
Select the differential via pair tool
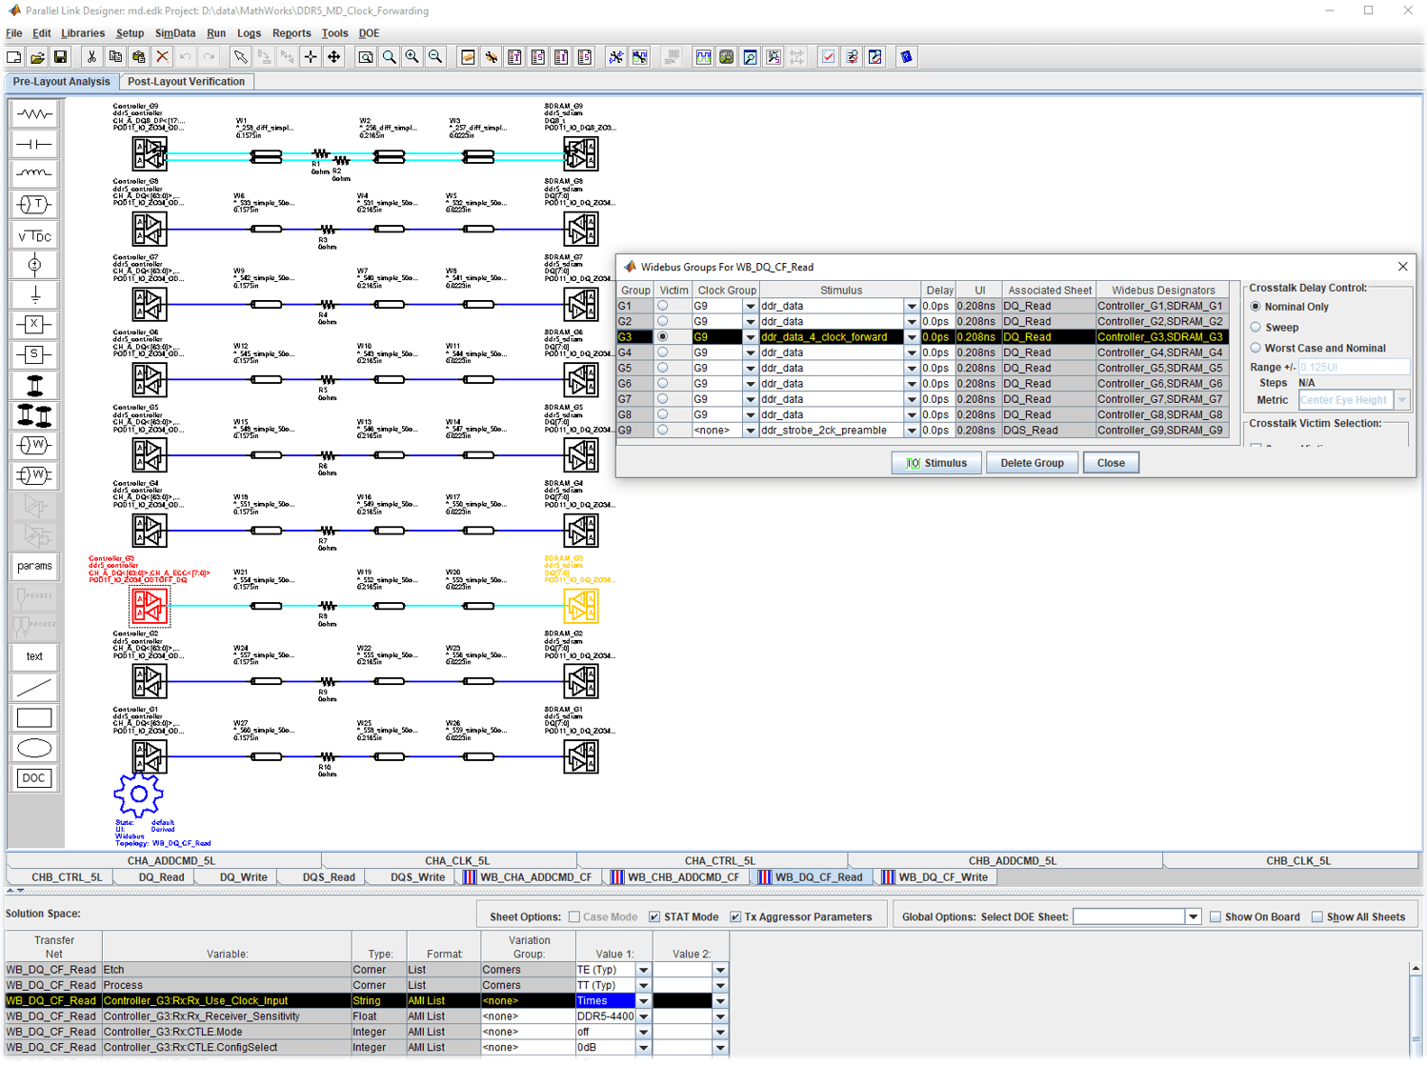pyautogui.click(x=34, y=415)
